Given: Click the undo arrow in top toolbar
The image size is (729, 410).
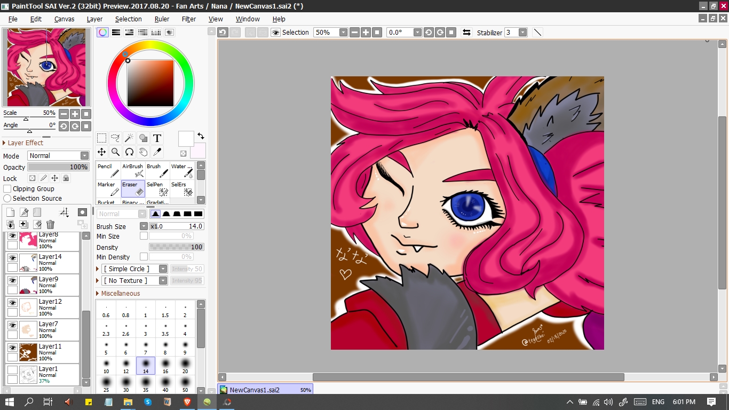Looking at the screenshot, I should tap(223, 32).
